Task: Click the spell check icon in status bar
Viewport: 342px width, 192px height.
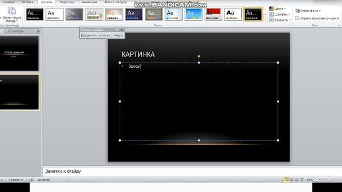Action: click(x=31, y=180)
